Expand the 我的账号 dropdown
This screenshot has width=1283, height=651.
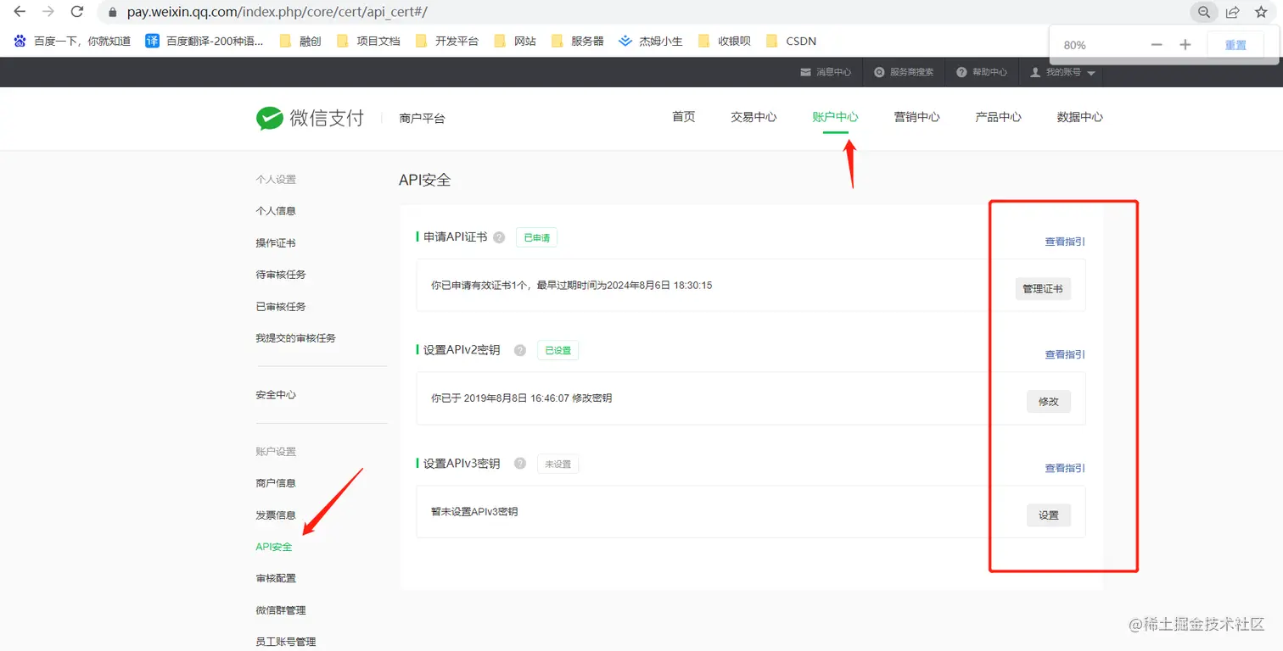pos(1062,72)
